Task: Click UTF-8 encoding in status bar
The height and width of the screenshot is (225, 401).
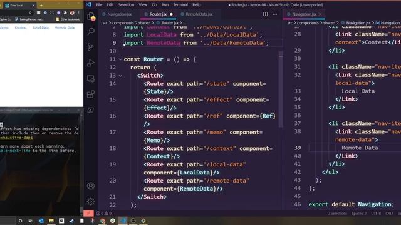Action: (x=376, y=214)
